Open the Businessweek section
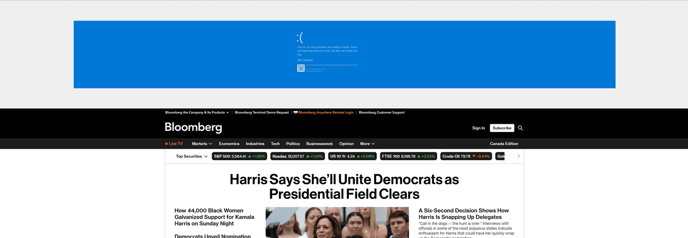The image size is (688, 238). click(x=319, y=144)
